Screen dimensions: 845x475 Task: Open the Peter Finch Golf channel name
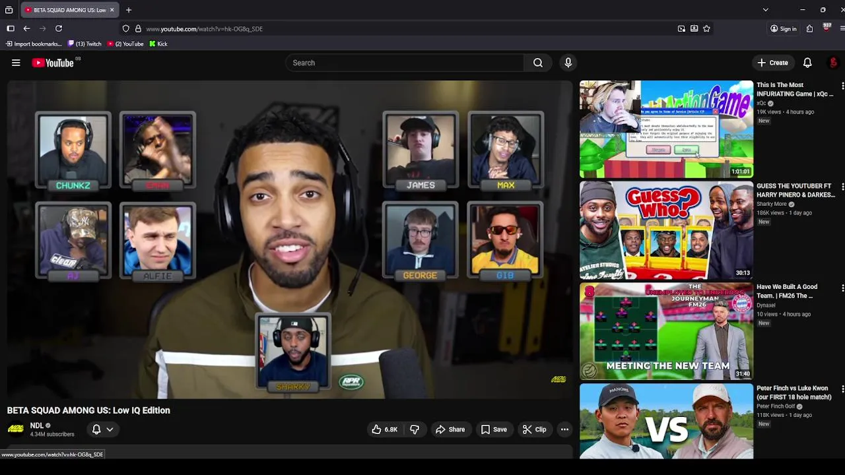point(776,406)
